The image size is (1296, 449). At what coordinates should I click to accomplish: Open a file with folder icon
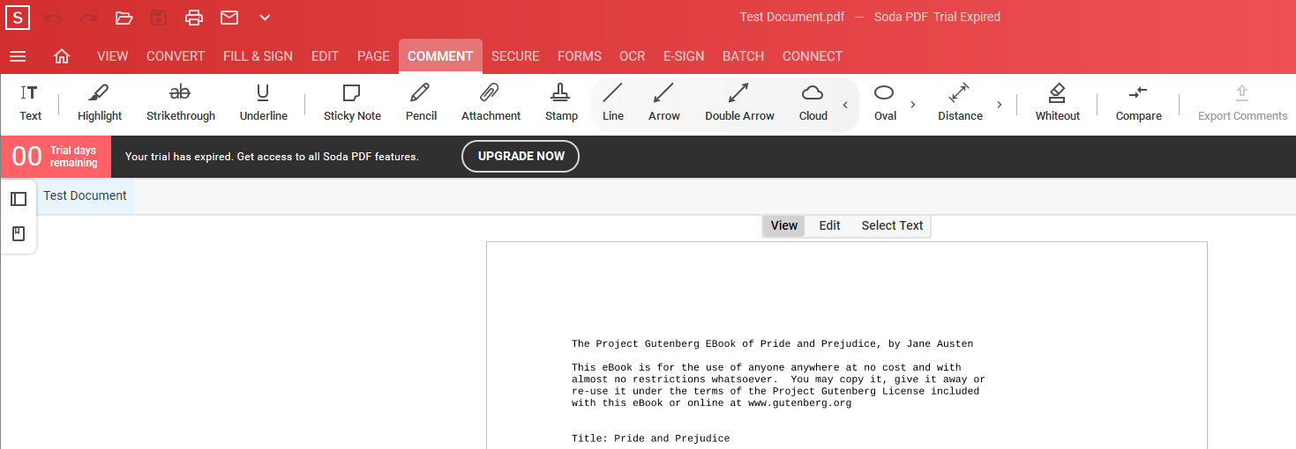pyautogui.click(x=124, y=18)
